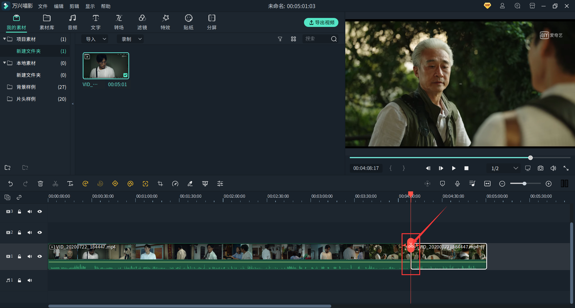
Task: Open the 剪辑 menu in menu bar
Action: pyautogui.click(x=74, y=6)
